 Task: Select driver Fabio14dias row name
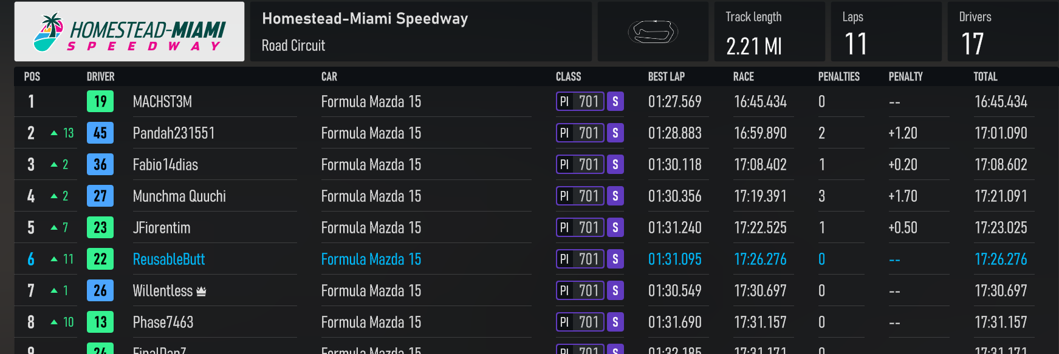(x=165, y=164)
